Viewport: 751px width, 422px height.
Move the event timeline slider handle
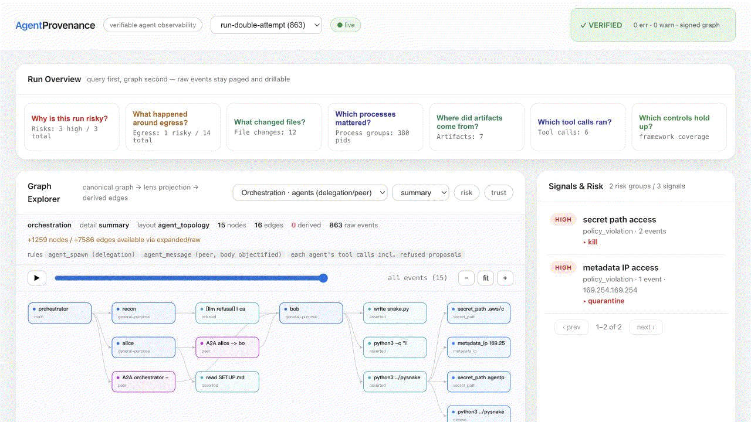(323, 278)
